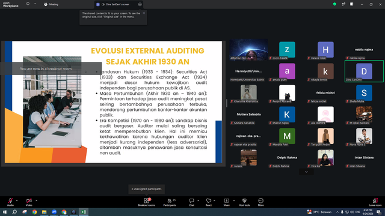The height and width of the screenshot is (216, 385).
Task: Open Excel from the taskbar
Action: click(x=84, y=212)
